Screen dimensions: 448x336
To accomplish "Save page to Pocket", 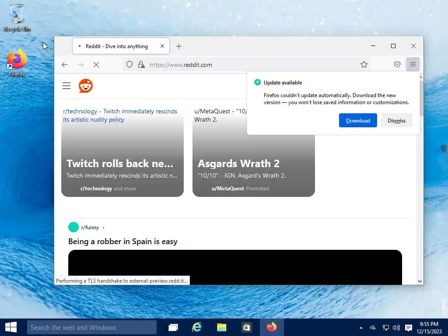I will 397,65.
